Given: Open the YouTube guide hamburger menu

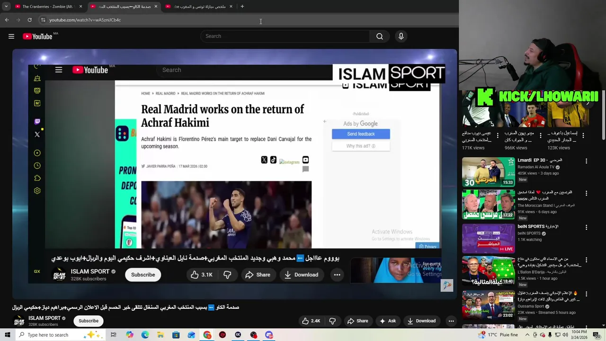Looking at the screenshot, I should pyautogui.click(x=11, y=36).
